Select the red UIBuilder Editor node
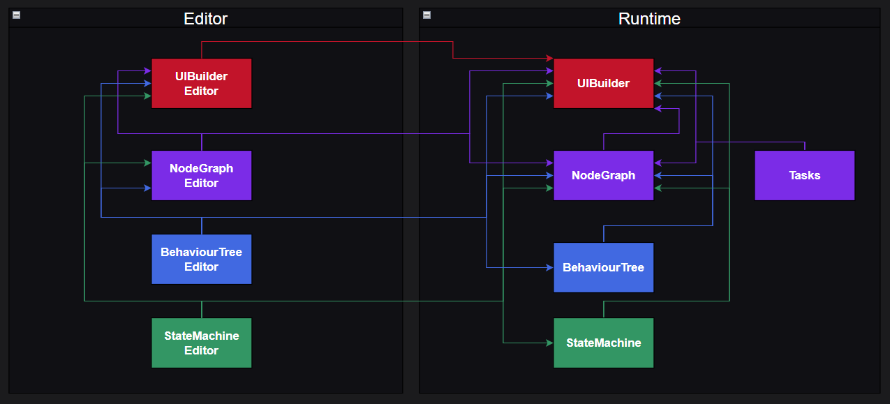890x404 pixels. (201, 84)
